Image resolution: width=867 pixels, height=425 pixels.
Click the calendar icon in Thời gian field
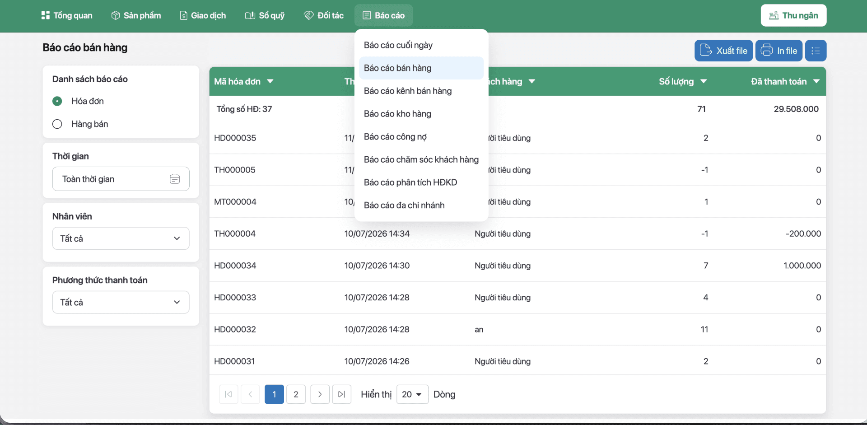175,179
